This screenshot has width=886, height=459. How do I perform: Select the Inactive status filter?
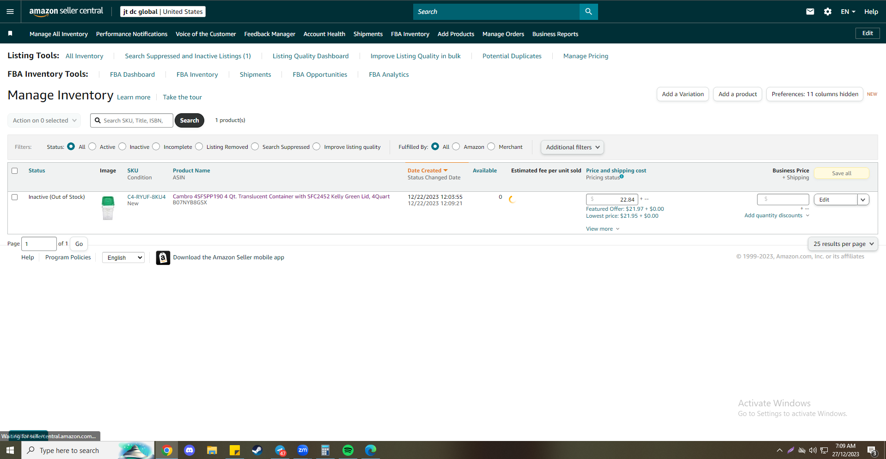tap(122, 147)
